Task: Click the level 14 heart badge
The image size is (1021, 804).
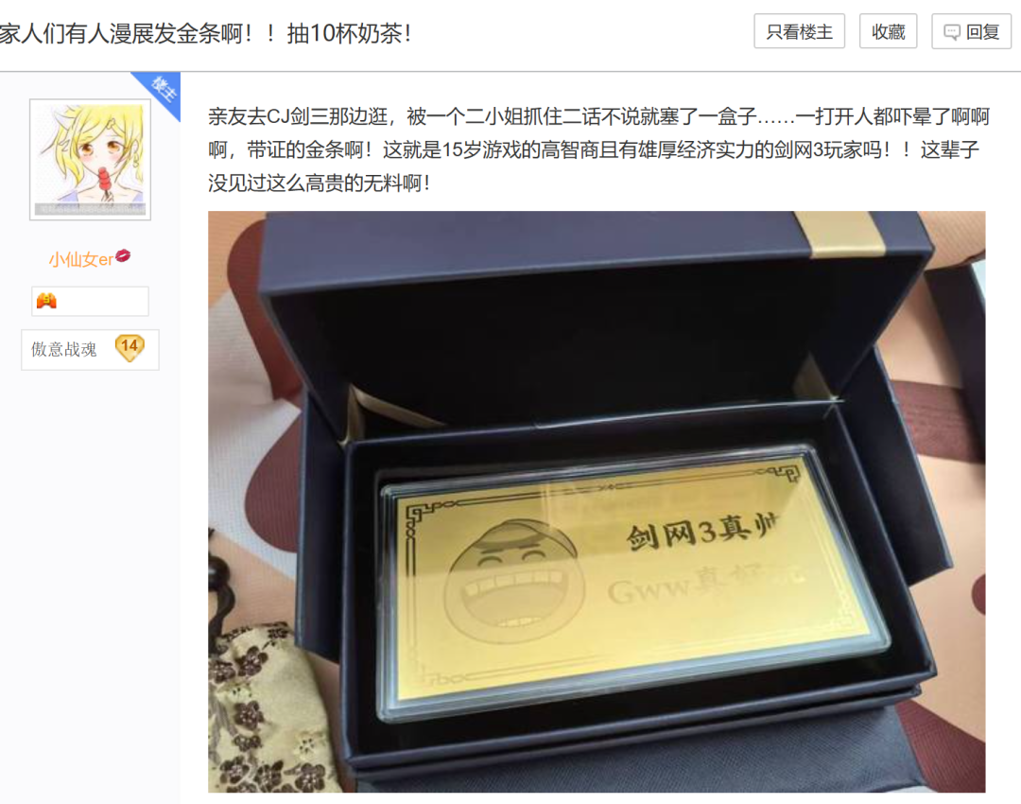Action: [130, 347]
